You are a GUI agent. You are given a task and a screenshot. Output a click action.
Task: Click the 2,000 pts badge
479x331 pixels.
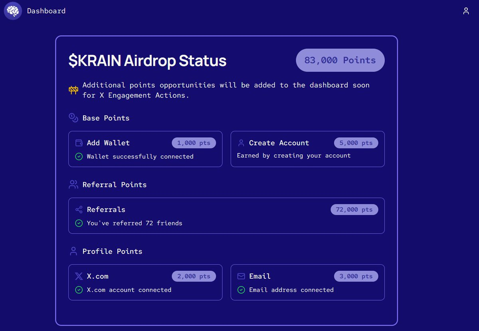click(194, 276)
